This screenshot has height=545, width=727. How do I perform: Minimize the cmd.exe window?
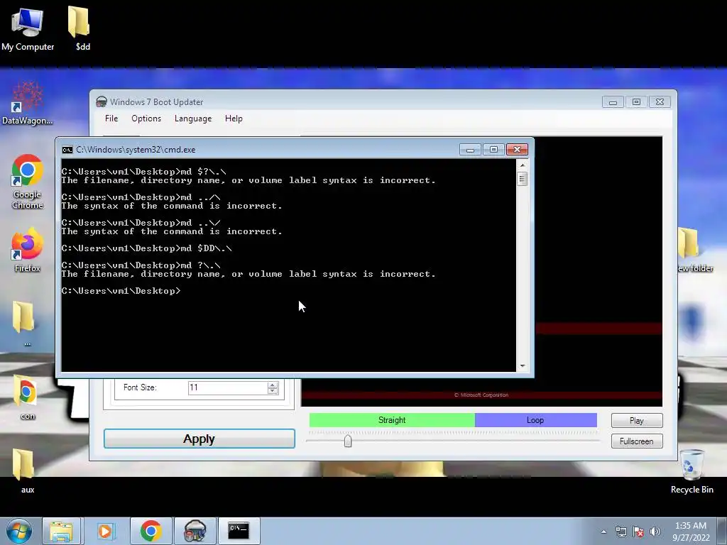tap(470, 150)
